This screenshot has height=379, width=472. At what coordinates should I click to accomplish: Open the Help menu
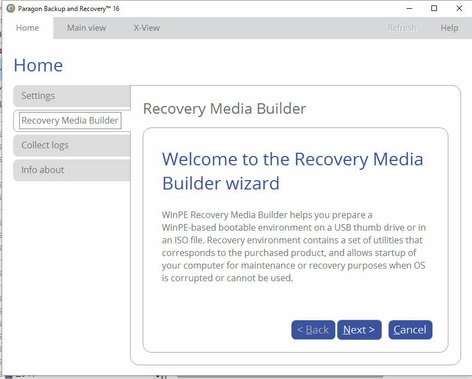[x=449, y=28]
